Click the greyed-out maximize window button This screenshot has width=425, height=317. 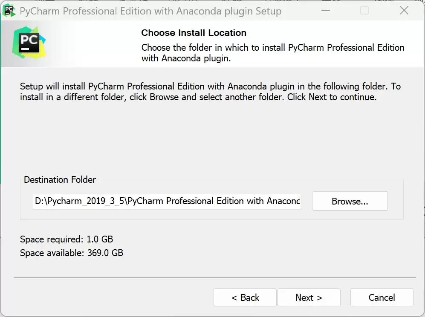(x=364, y=11)
